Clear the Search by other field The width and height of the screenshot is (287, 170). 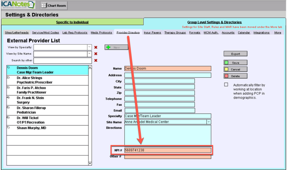pyautogui.click(x=96, y=60)
